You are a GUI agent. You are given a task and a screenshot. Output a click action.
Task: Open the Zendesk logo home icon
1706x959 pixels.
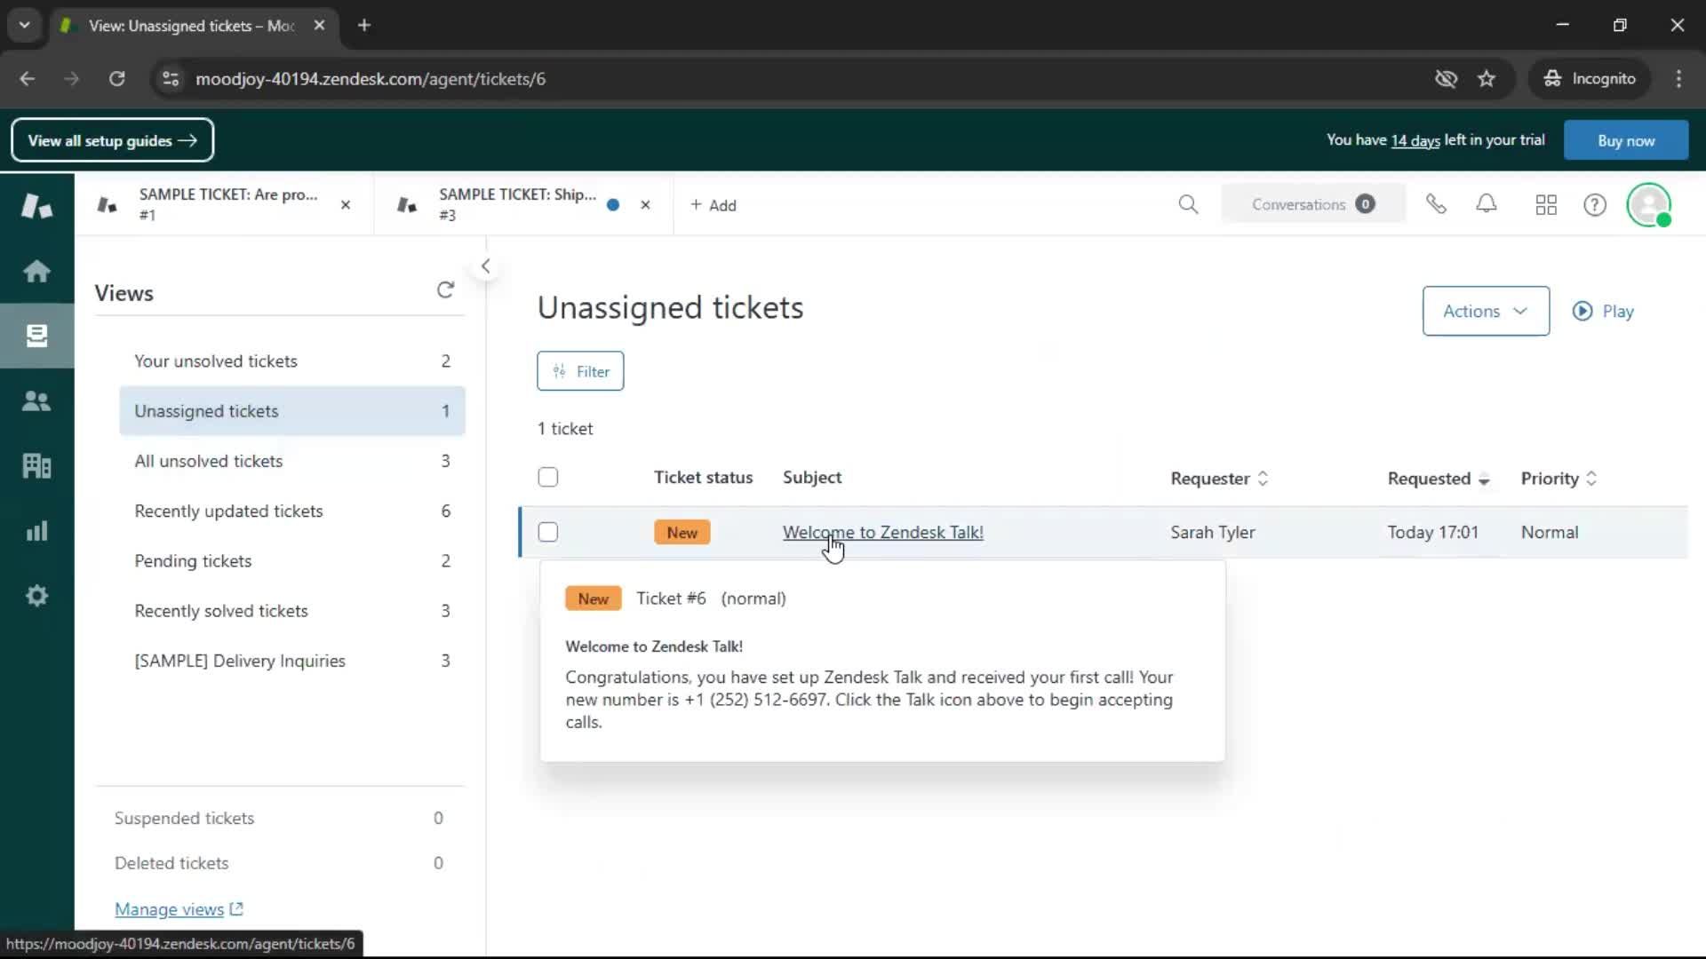pyautogui.click(x=36, y=206)
